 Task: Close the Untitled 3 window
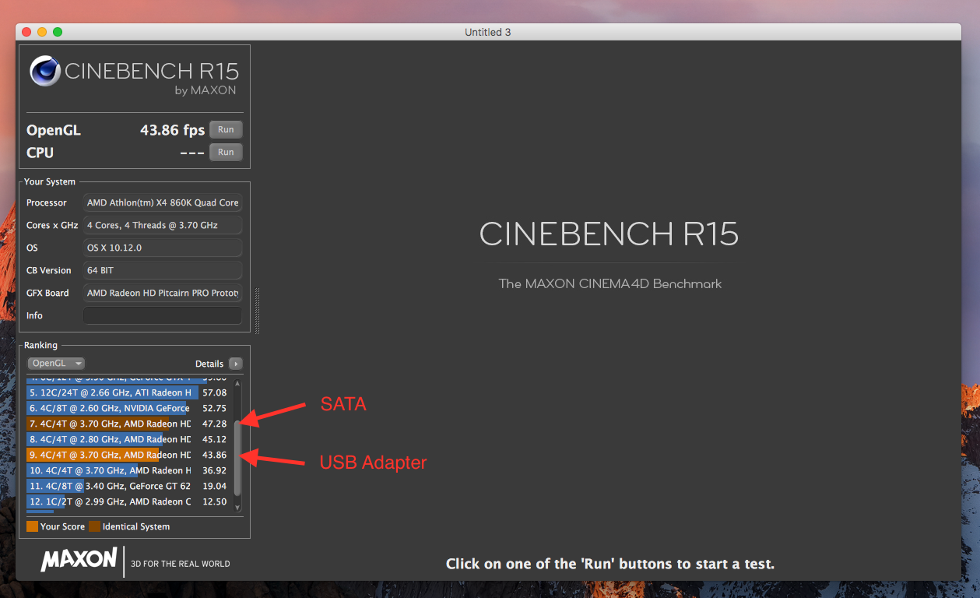click(x=26, y=32)
